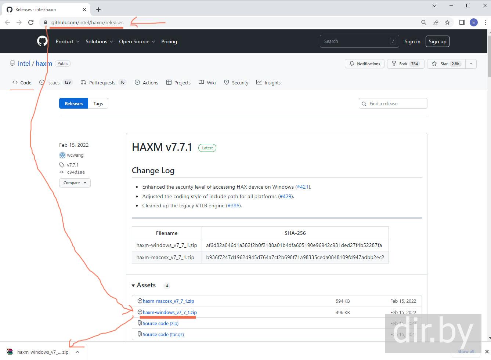Click the address bar URL

click(87, 22)
